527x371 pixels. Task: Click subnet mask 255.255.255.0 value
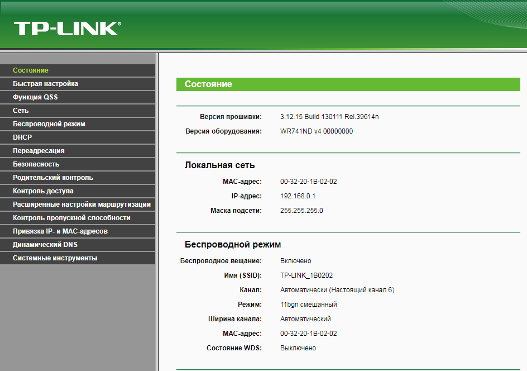pyautogui.click(x=301, y=211)
